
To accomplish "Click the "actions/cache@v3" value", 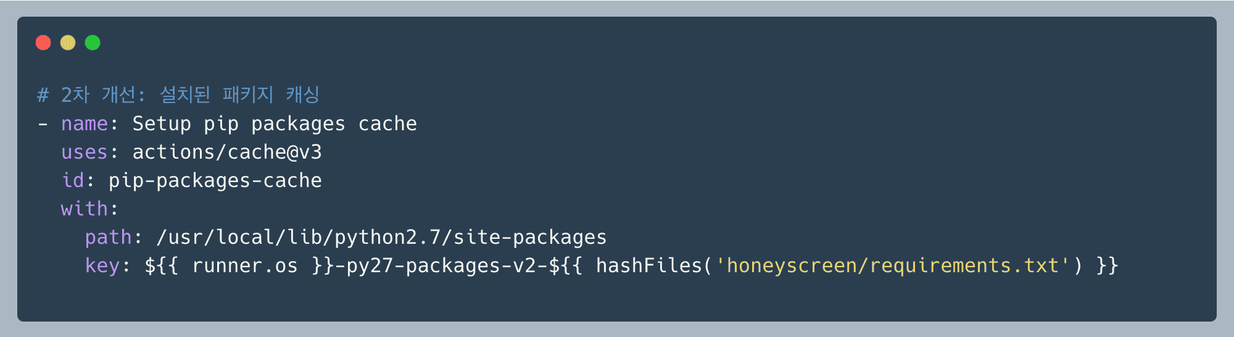I will 227,152.
